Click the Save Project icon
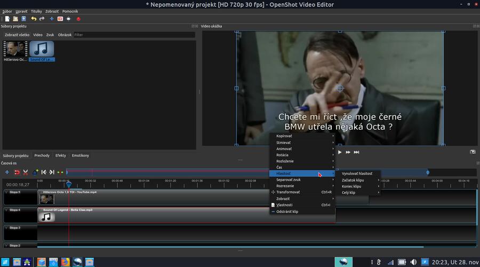Viewport: 480px width, 267px height. point(23,19)
